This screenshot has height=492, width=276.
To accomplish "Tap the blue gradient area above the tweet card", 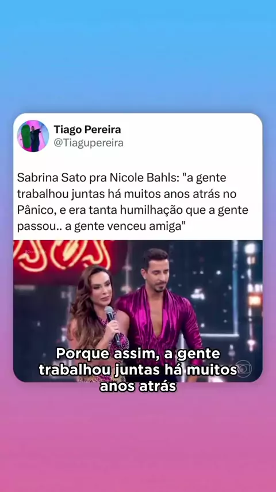I will (x=138, y=56).
